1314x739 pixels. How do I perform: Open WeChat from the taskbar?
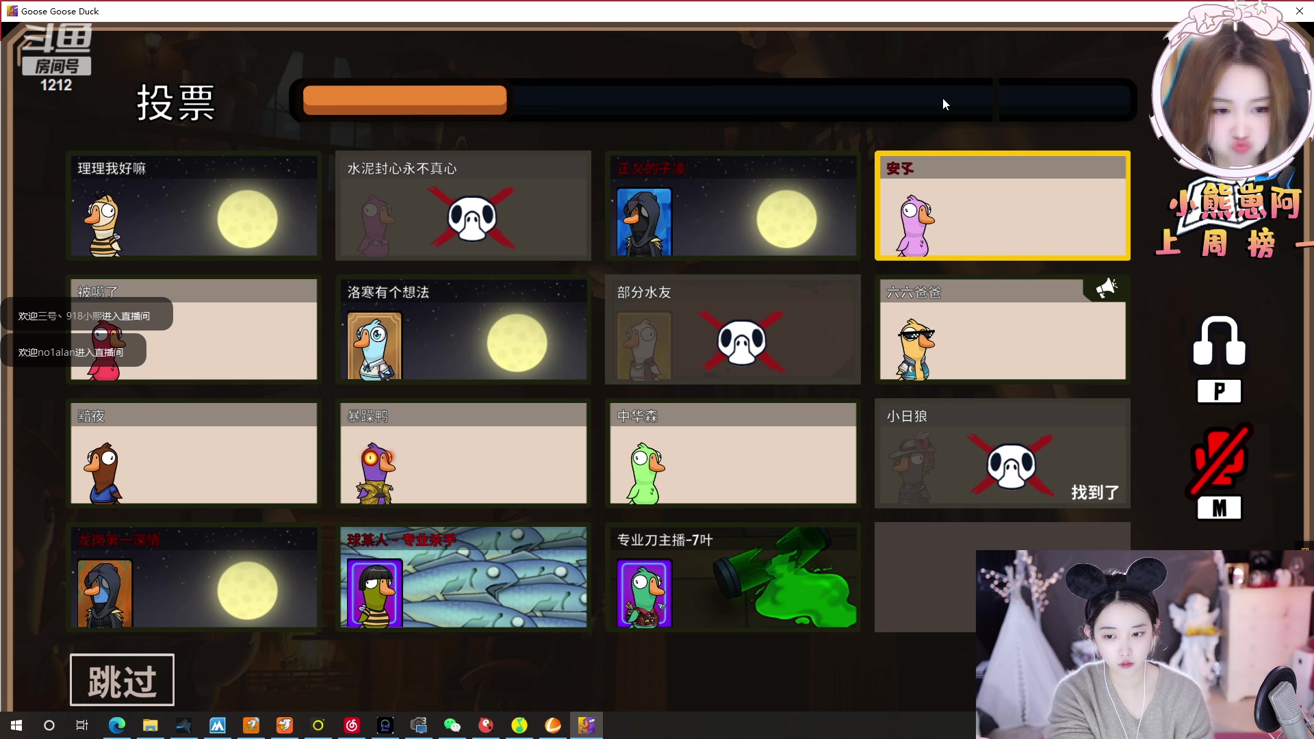tap(452, 725)
